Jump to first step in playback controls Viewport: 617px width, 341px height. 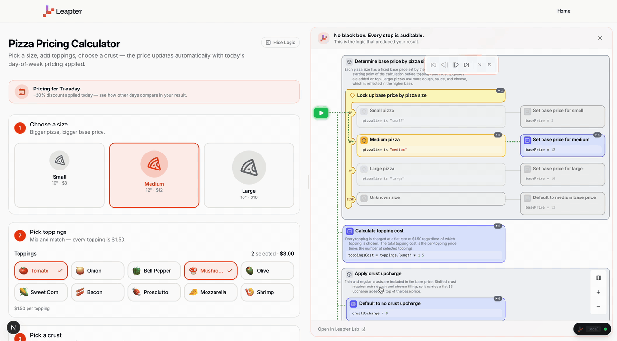click(433, 65)
